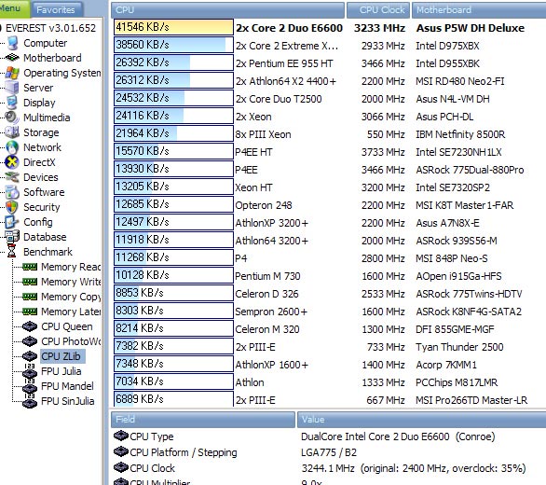
Task: Click the Benchmark hourglass icon
Action: (12, 252)
